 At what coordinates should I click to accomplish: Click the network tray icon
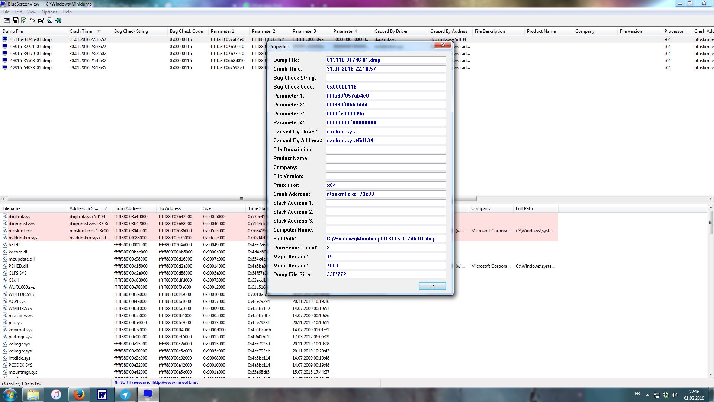click(657, 395)
